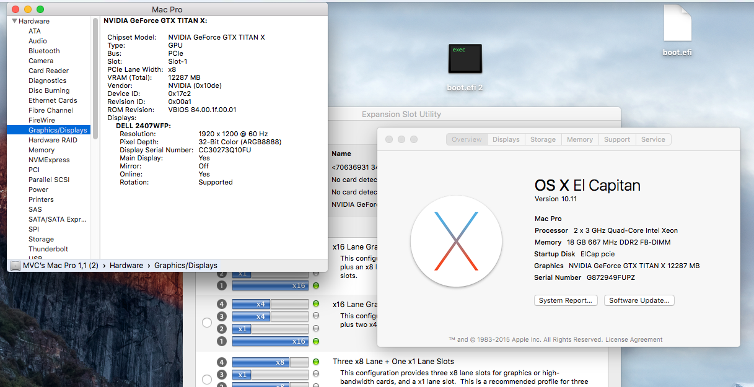Image resolution: width=754 pixels, height=387 pixels.
Task: Open the Storage tab in About This Mac
Action: 543,139
